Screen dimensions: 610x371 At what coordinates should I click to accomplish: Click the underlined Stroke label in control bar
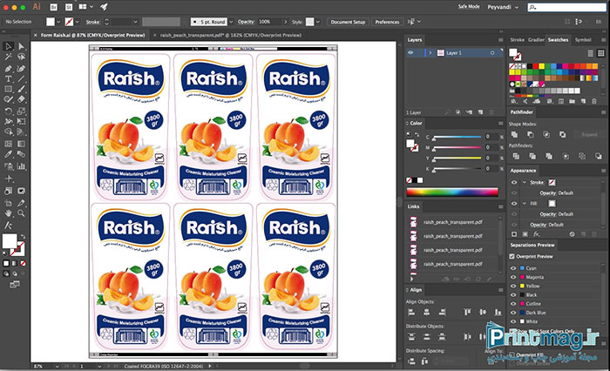92,22
